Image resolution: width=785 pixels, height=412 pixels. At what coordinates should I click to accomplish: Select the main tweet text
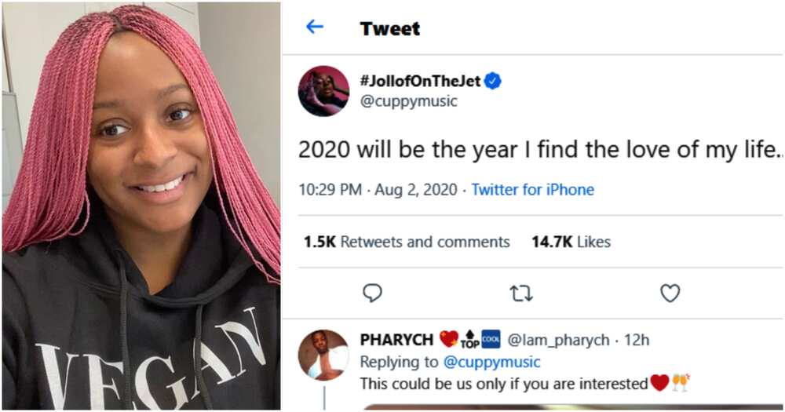(541, 149)
